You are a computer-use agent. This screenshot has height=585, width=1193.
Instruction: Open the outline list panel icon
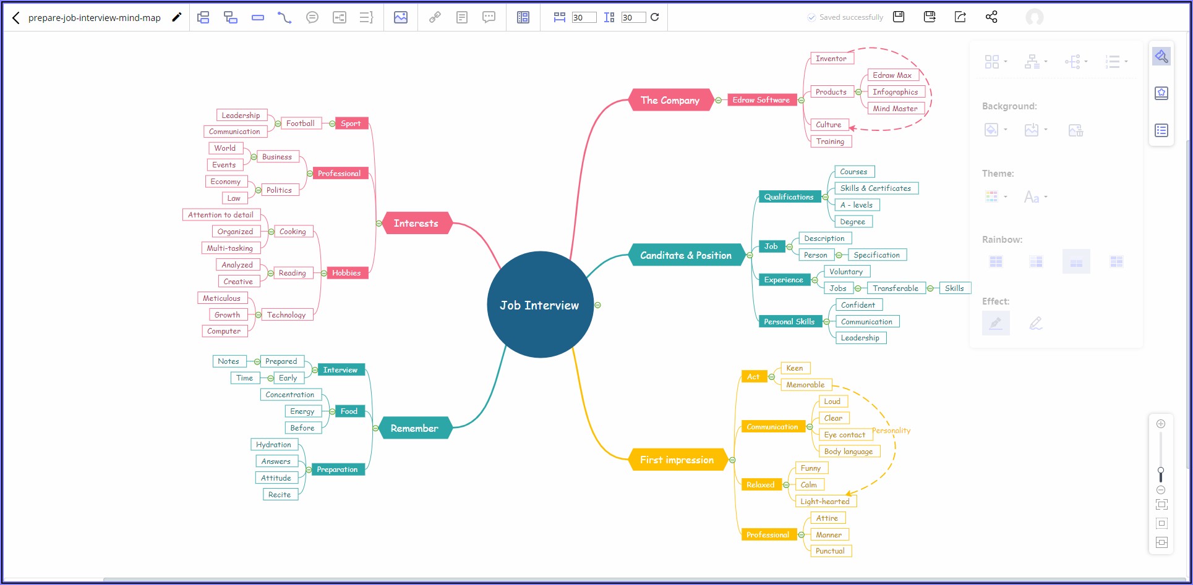click(1161, 130)
